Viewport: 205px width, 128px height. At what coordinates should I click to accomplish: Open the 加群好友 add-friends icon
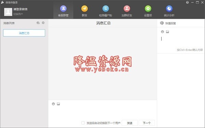127,9
